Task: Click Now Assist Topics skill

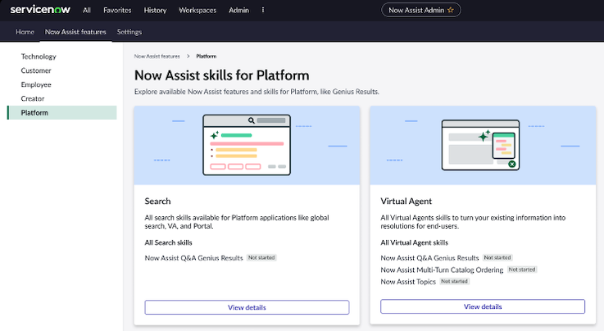Action: click(408, 282)
